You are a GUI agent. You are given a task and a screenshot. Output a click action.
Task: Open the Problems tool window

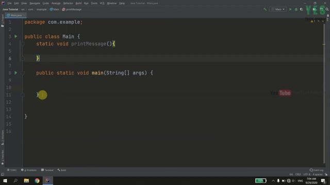[29, 170]
